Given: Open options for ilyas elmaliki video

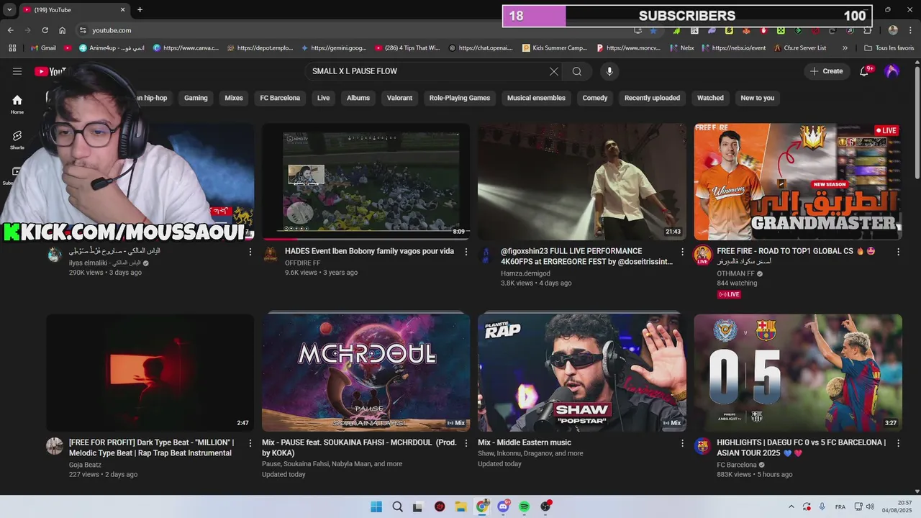Looking at the screenshot, I should [250, 252].
